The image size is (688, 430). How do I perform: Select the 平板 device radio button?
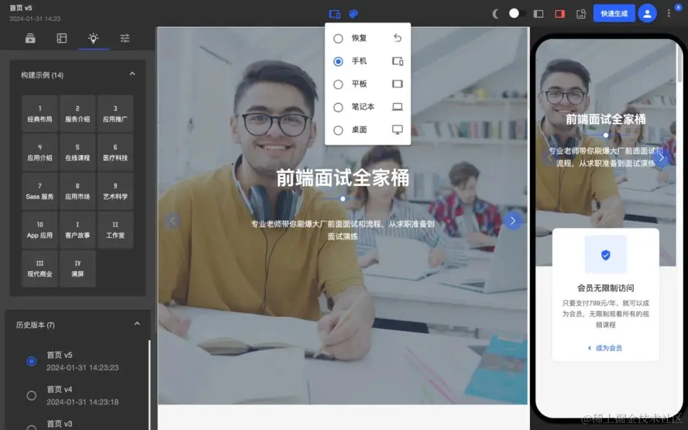338,83
